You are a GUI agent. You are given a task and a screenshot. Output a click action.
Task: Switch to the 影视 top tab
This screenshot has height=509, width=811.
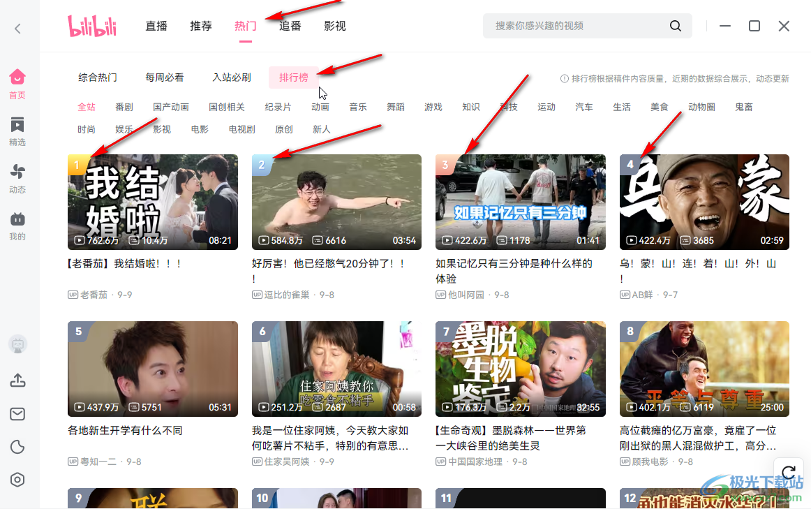point(334,26)
